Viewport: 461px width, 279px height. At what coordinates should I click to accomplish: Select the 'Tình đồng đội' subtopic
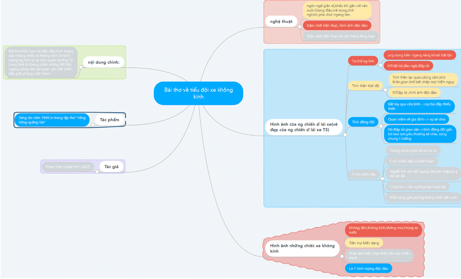coord(363,122)
